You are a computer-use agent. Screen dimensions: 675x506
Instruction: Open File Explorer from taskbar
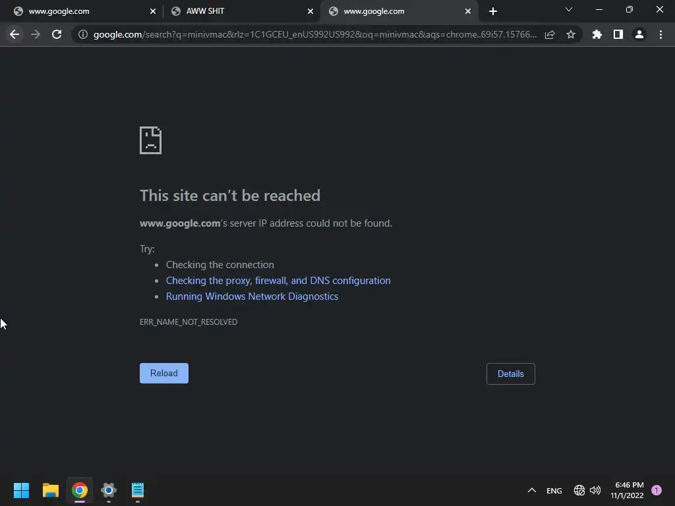pos(50,490)
